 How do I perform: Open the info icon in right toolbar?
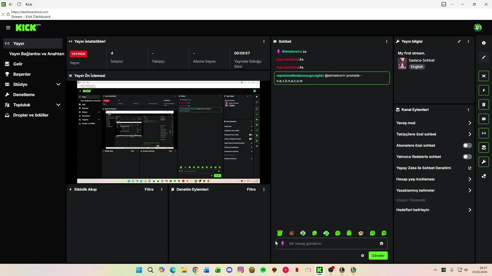point(484,43)
